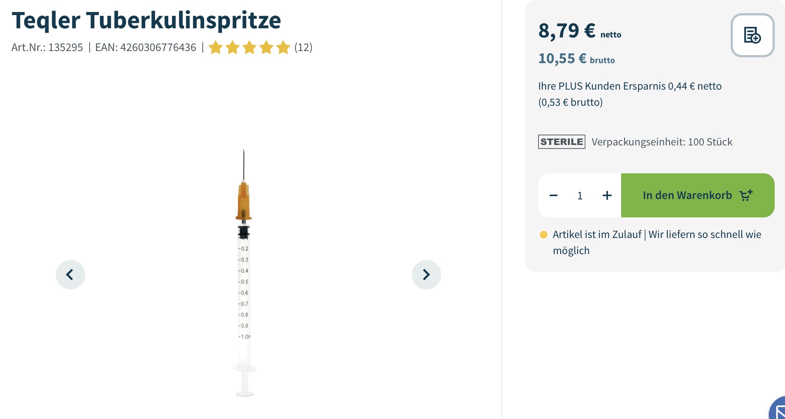Image resolution: width=785 pixels, height=419 pixels.
Task: Decrease quantity with the minus button
Action: pos(554,195)
